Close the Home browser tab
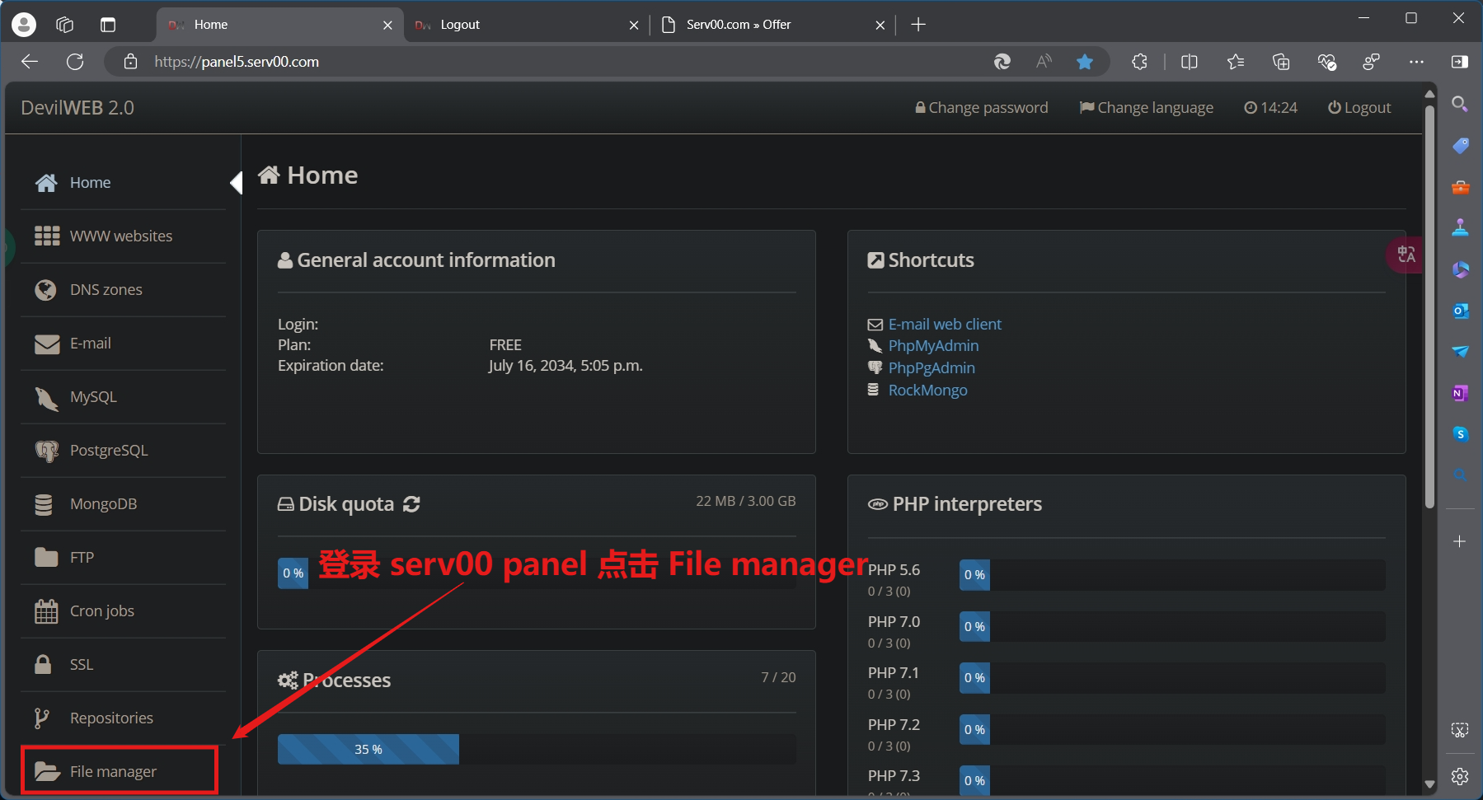 point(387,25)
